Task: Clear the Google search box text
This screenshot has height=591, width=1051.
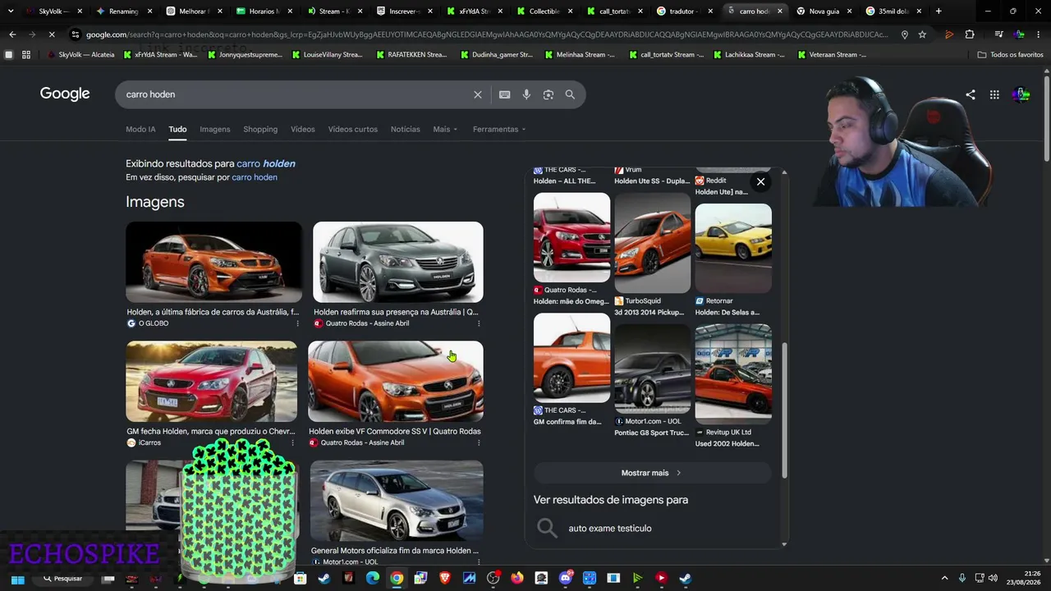Action: [478, 94]
